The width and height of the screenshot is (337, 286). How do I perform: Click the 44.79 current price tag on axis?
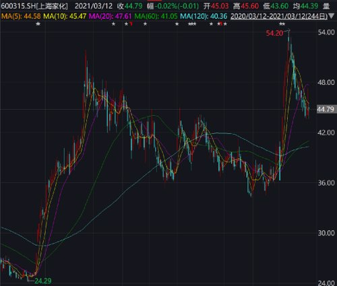tap(326, 110)
